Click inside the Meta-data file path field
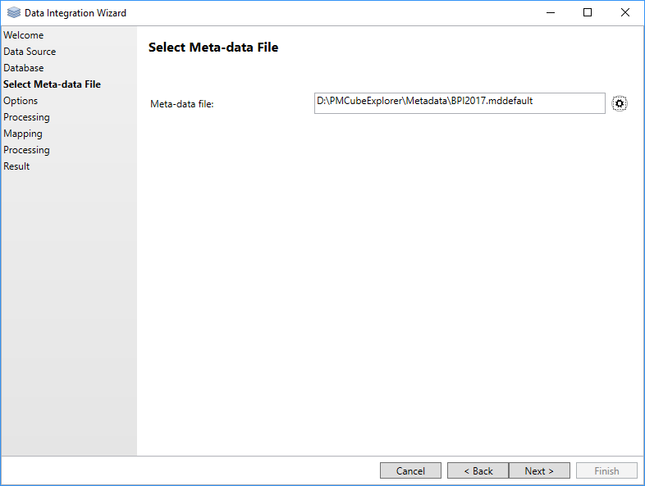Viewport: 645px width, 486px height. click(460, 103)
